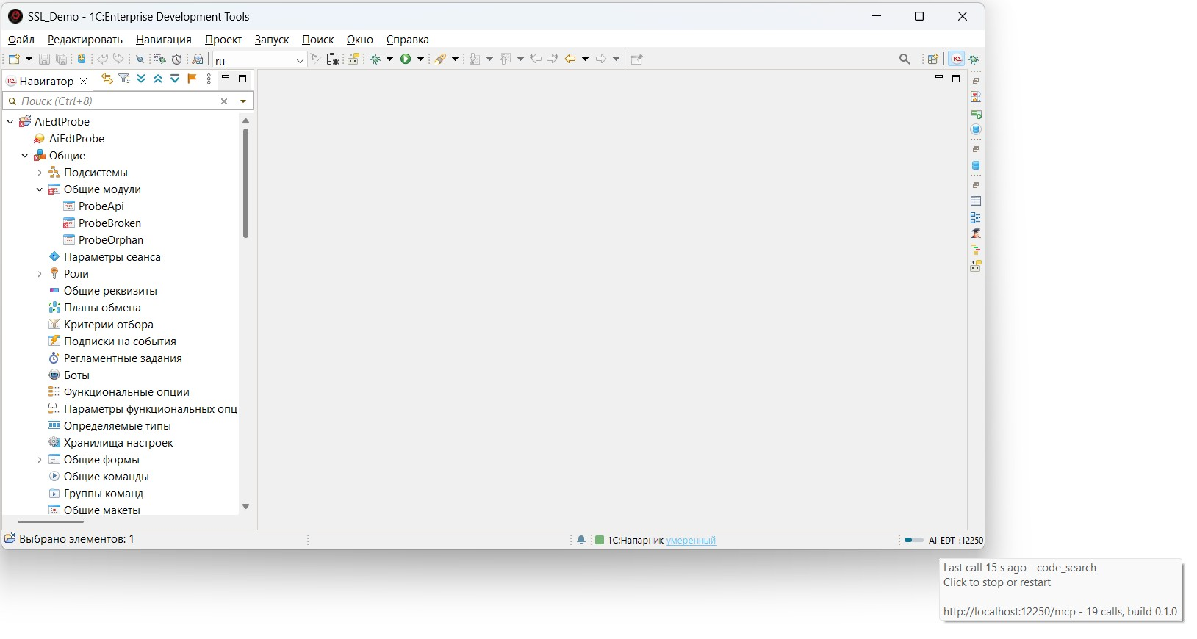Click the green Run launch button

point(406,59)
